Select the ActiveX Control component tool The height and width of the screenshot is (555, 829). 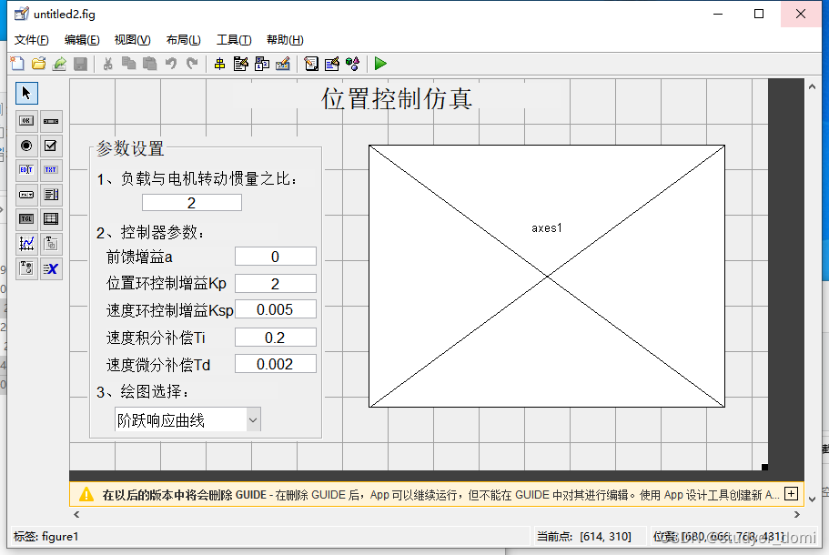click(51, 268)
